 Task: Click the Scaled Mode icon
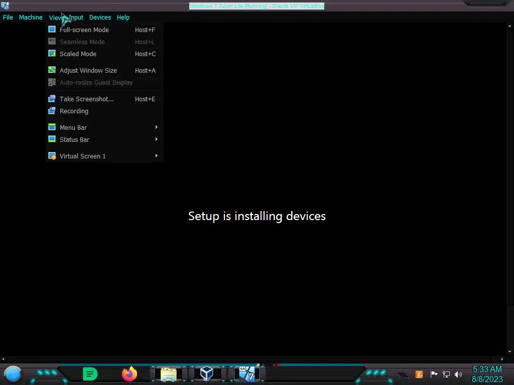(x=52, y=53)
